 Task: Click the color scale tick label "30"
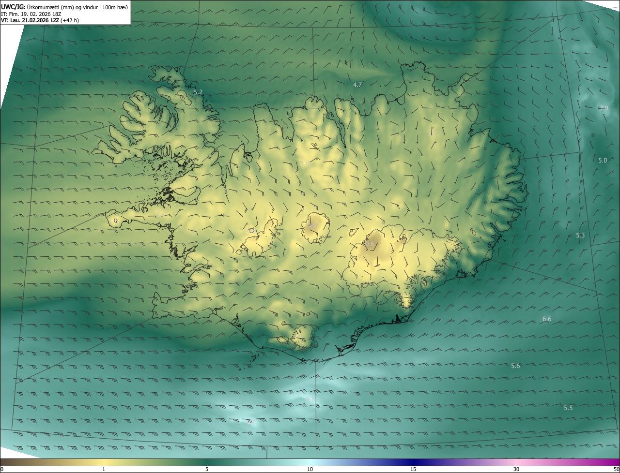point(516,469)
